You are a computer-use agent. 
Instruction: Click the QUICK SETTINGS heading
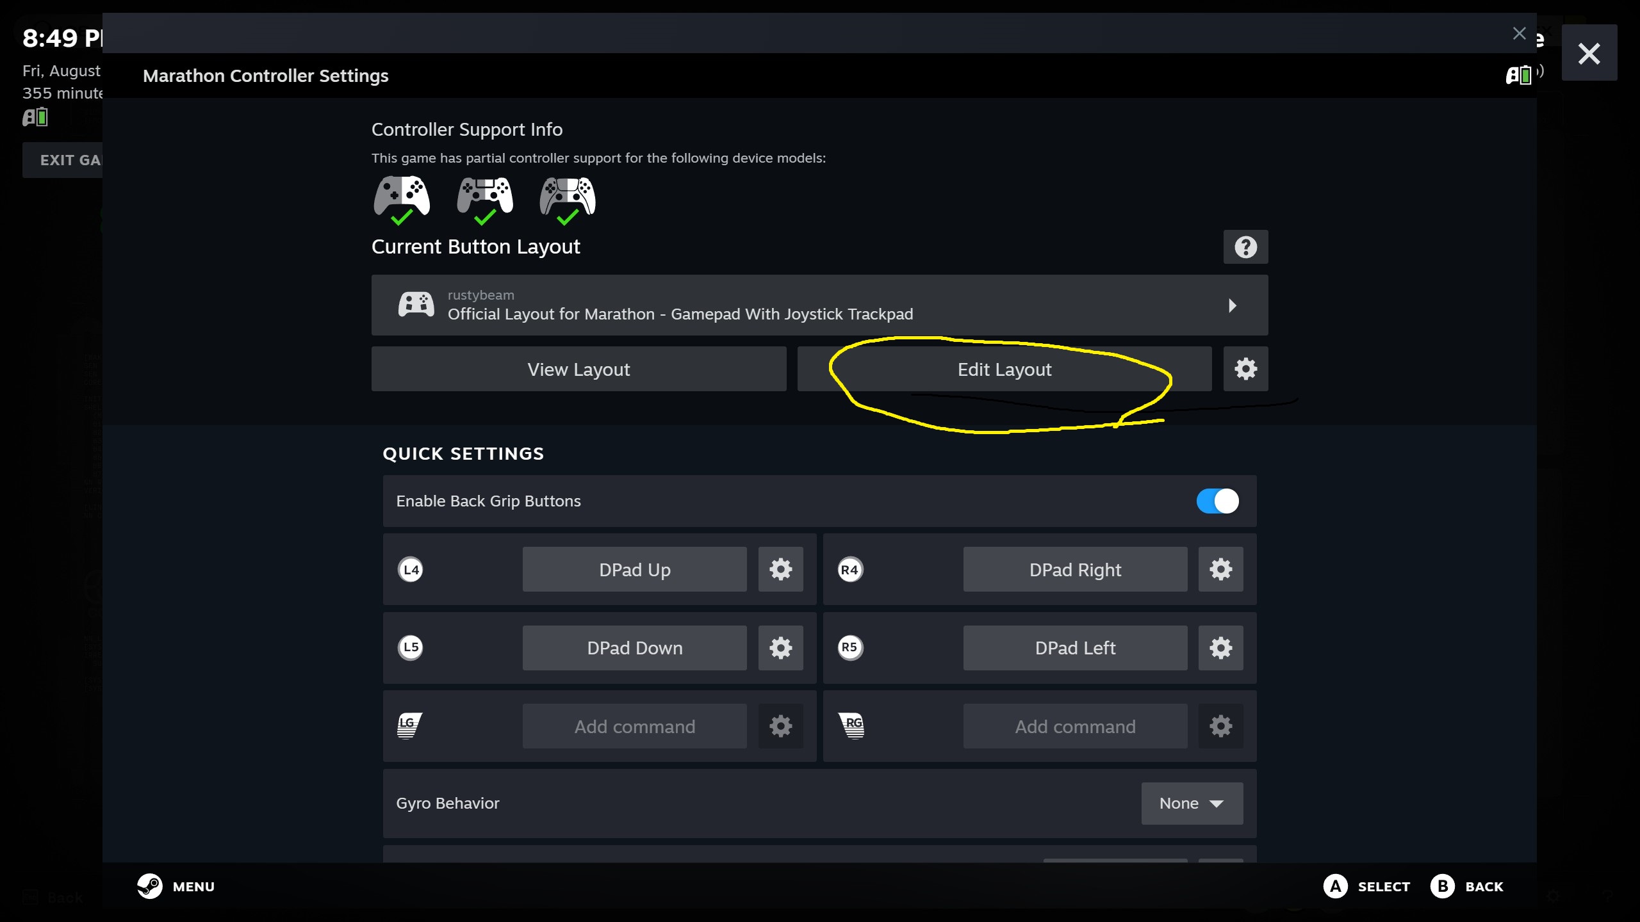pyautogui.click(x=463, y=453)
